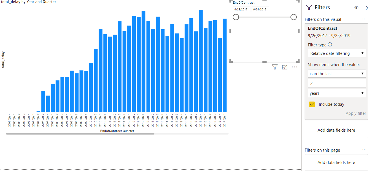Viewport: 368px width, 171px height.
Task: Toggle Filters pane eye visibility icon
Action: pyautogui.click(x=356, y=8)
